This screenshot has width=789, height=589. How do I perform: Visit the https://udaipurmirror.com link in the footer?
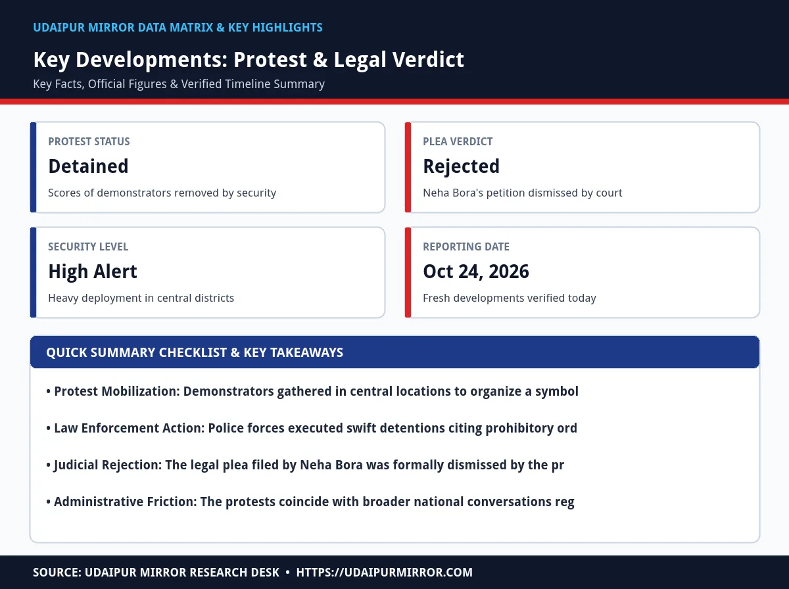tap(385, 573)
